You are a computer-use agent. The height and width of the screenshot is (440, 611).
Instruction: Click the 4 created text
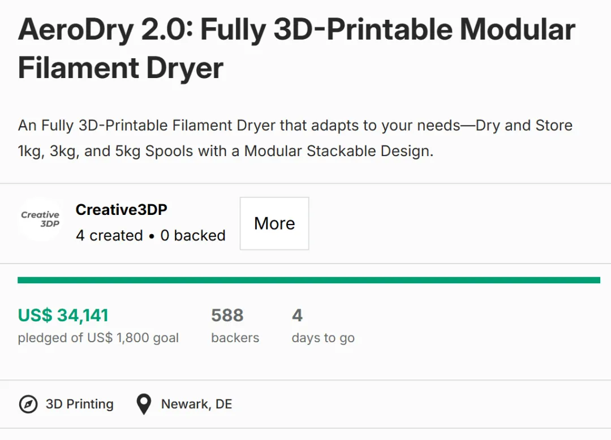[110, 236]
